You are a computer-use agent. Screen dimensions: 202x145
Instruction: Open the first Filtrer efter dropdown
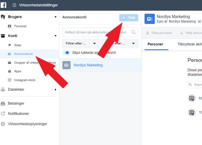tap(81, 44)
